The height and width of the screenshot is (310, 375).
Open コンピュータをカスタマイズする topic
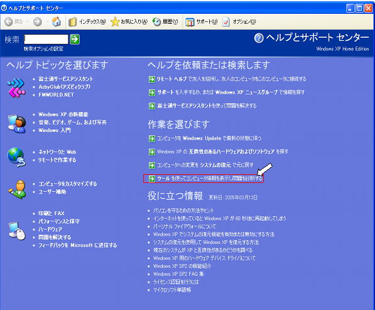[x=68, y=184]
